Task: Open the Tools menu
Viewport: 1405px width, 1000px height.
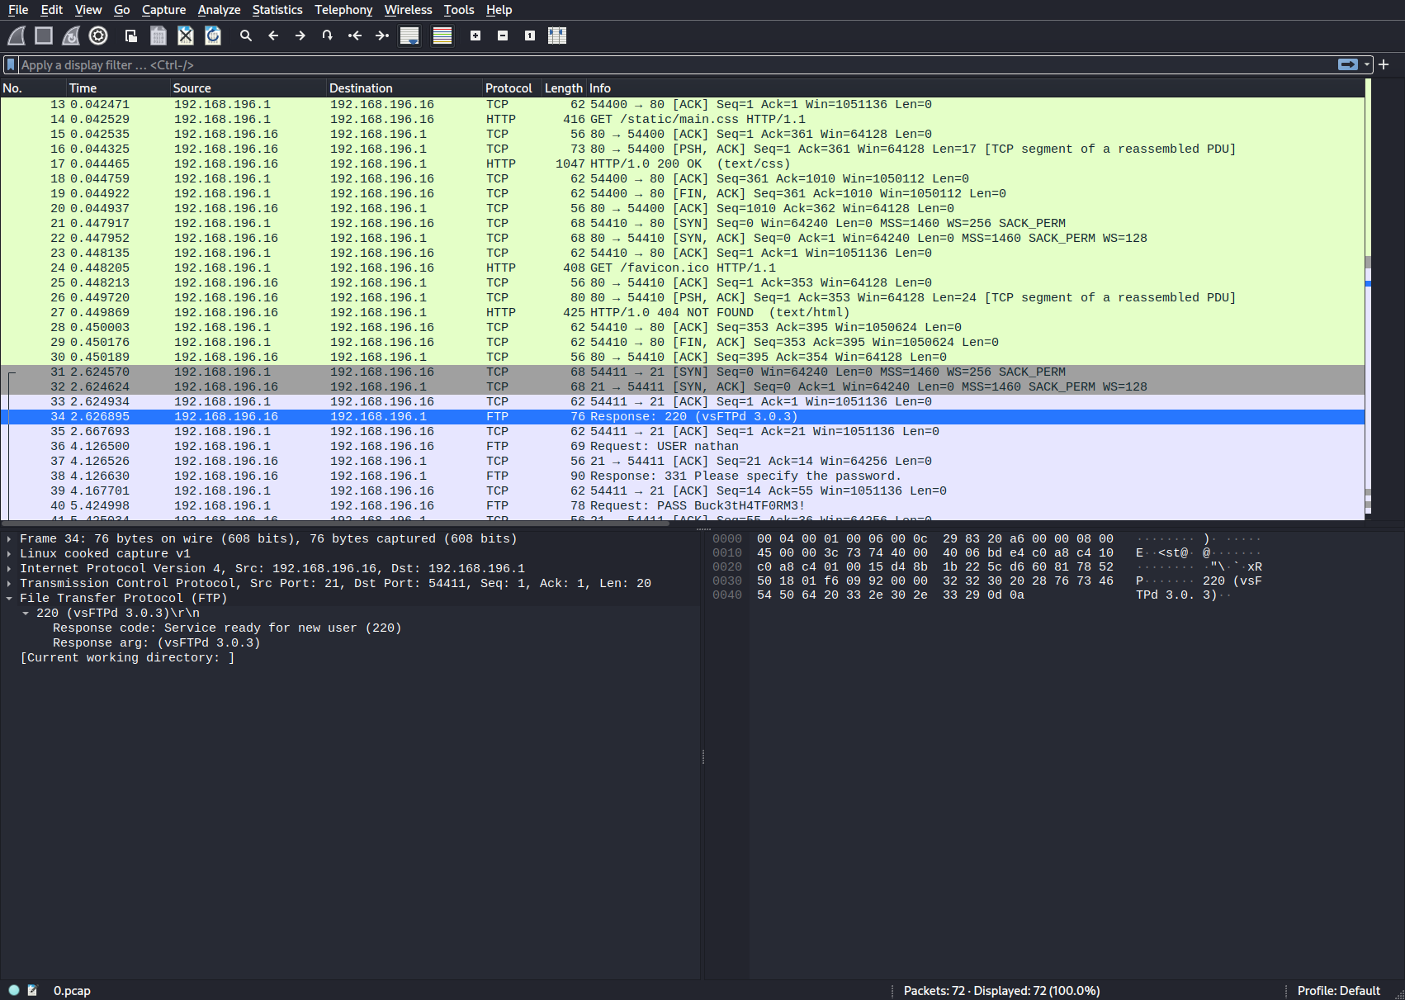Action: [459, 10]
